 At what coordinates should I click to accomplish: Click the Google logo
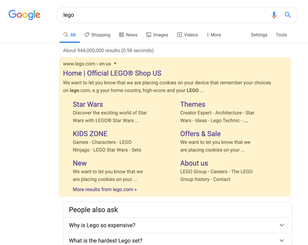click(24, 15)
